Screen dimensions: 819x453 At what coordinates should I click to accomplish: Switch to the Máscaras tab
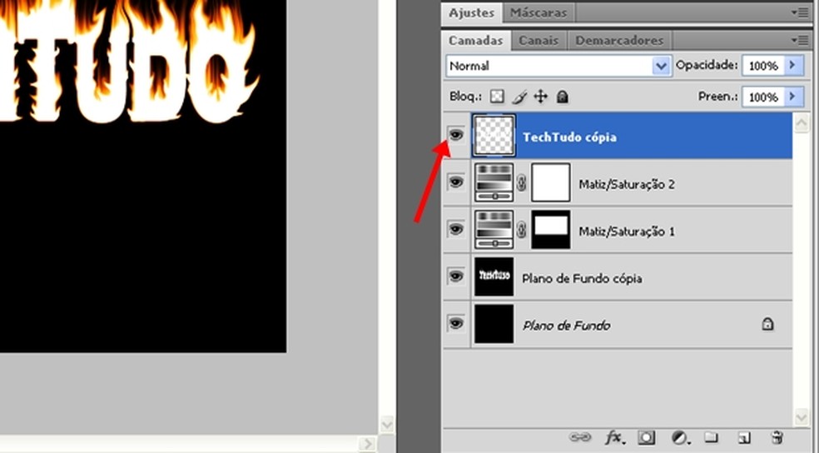coord(539,12)
